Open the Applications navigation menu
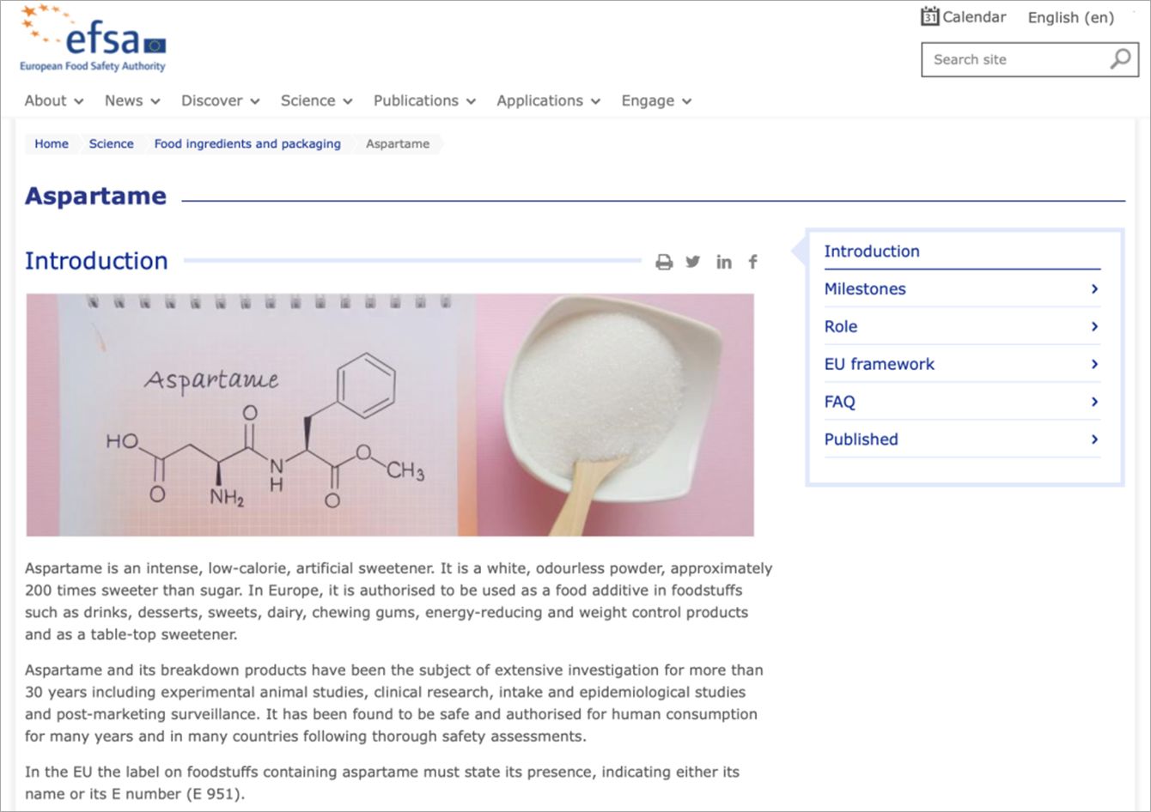Image resolution: width=1151 pixels, height=812 pixels. [547, 100]
